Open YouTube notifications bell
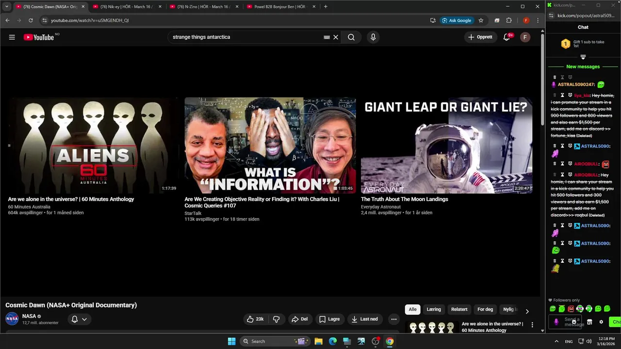The width and height of the screenshot is (621, 349). (507, 37)
